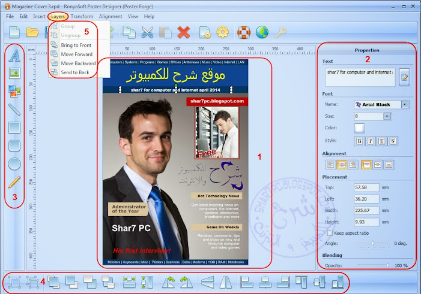Select 'shar7pc.blogspot.com' red label on cover
This screenshot has width=421, height=294.
[x=217, y=101]
